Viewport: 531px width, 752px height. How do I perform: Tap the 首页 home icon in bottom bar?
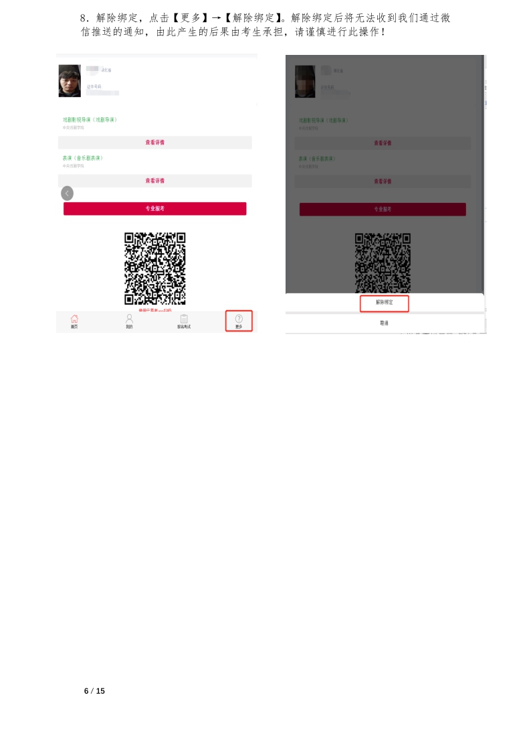tap(74, 321)
